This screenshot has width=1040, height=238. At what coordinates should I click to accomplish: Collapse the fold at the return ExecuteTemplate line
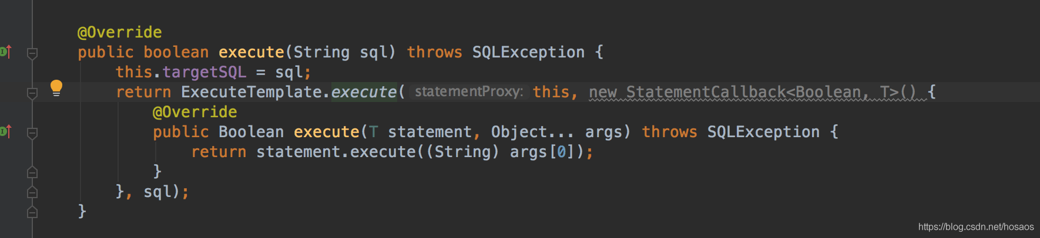point(33,93)
